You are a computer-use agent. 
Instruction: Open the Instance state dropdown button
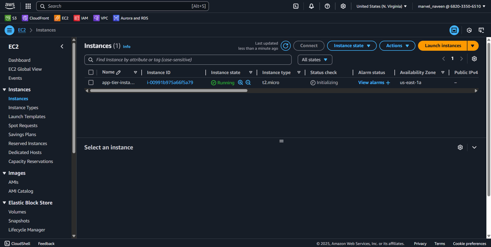pyautogui.click(x=352, y=46)
